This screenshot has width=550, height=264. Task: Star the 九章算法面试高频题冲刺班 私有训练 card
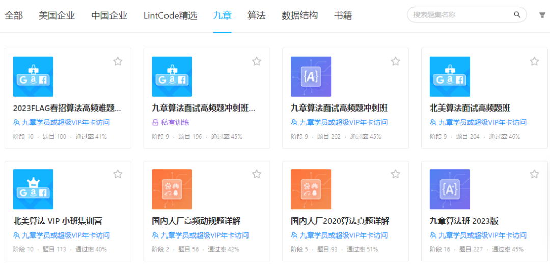[x=256, y=62]
